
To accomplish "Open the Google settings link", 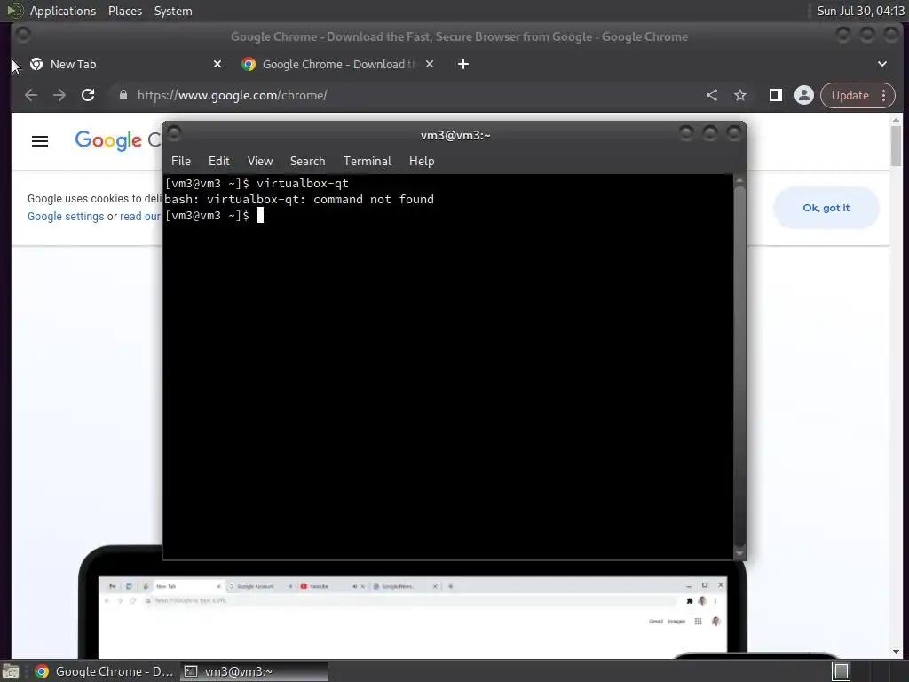I will pyautogui.click(x=66, y=217).
